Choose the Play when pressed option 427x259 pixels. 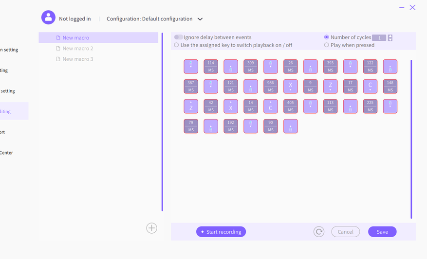point(327,45)
